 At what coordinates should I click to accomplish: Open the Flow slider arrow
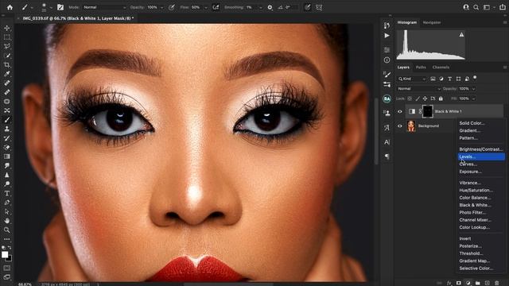(205, 7)
